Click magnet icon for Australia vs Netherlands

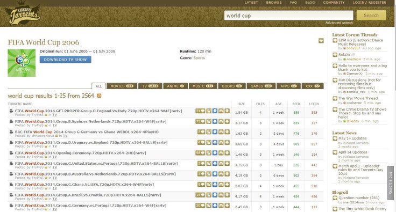(x=221, y=174)
